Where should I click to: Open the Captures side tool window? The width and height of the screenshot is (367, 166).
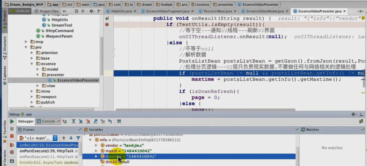(4, 75)
